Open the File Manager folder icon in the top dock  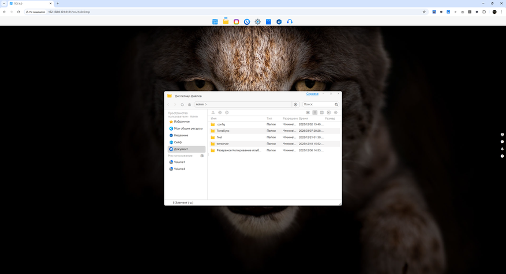click(226, 21)
